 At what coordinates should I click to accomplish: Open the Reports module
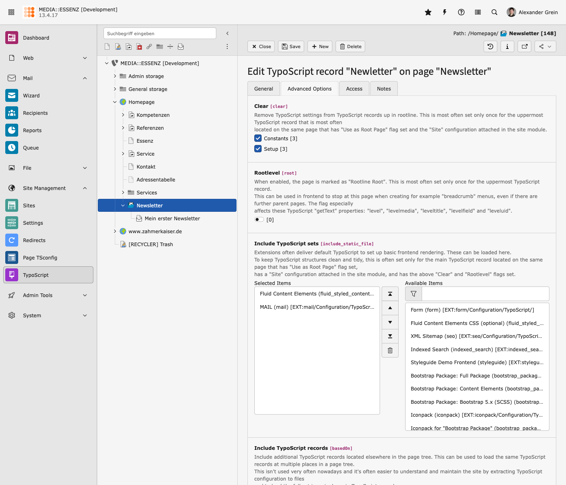click(x=48, y=130)
